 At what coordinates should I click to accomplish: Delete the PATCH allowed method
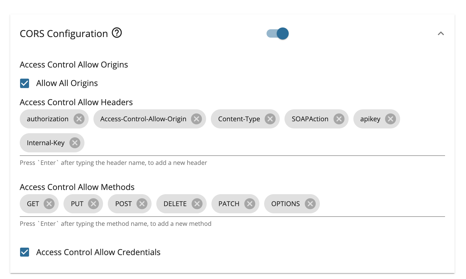click(250, 203)
